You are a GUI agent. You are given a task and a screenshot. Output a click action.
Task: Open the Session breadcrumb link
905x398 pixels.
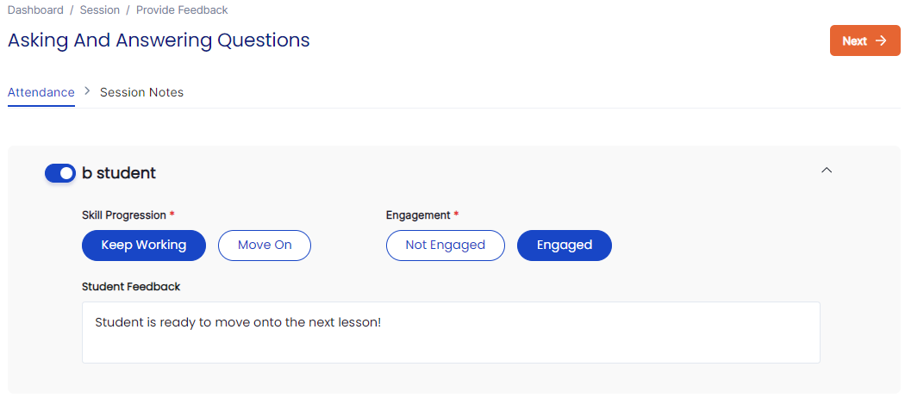pos(99,10)
